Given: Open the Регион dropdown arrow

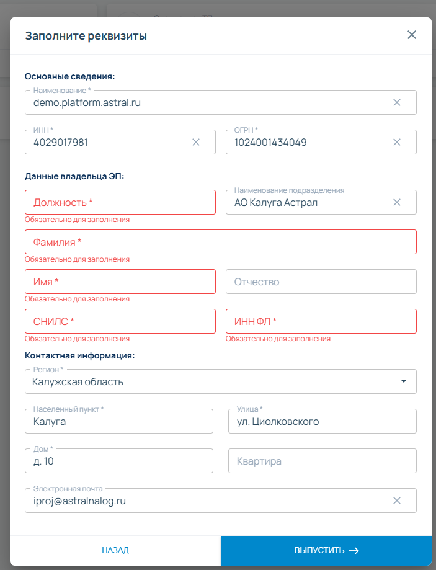Looking at the screenshot, I should tap(404, 381).
